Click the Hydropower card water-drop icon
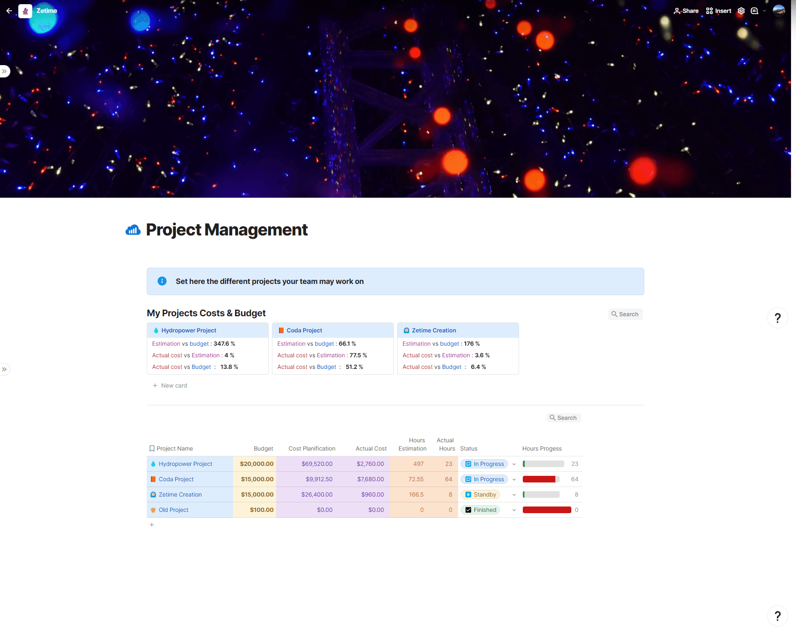Screen dimensions: 796x635 [156, 330]
